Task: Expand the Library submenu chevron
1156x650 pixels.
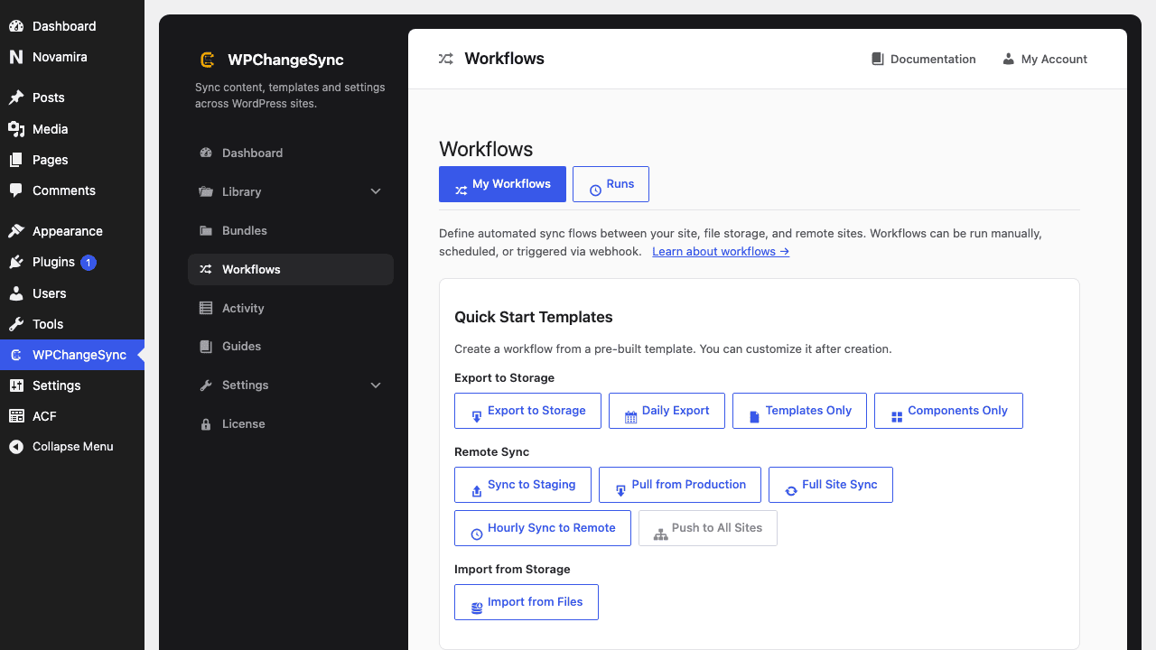Action: coord(376,191)
